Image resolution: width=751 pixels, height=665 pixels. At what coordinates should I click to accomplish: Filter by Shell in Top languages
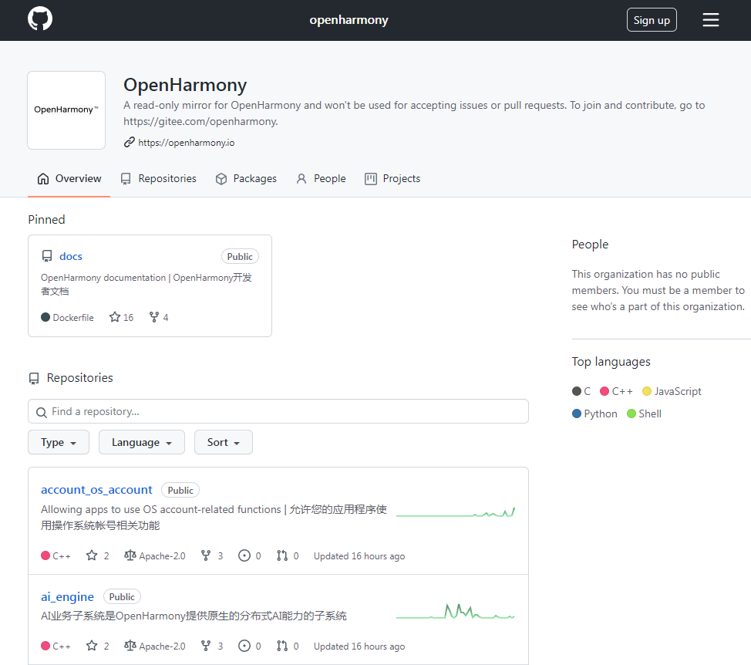pos(644,414)
